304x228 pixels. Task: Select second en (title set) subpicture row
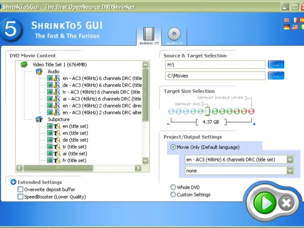75,133
